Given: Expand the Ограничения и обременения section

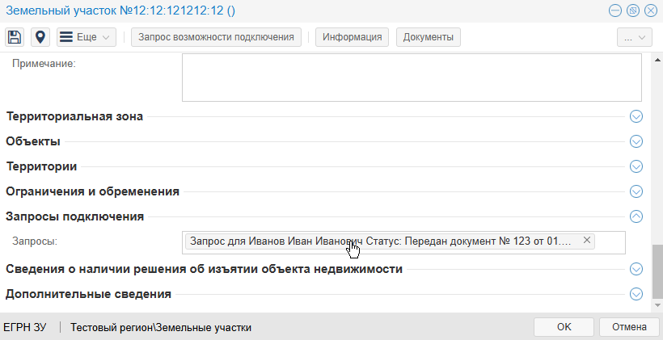Looking at the screenshot, I should [x=636, y=191].
